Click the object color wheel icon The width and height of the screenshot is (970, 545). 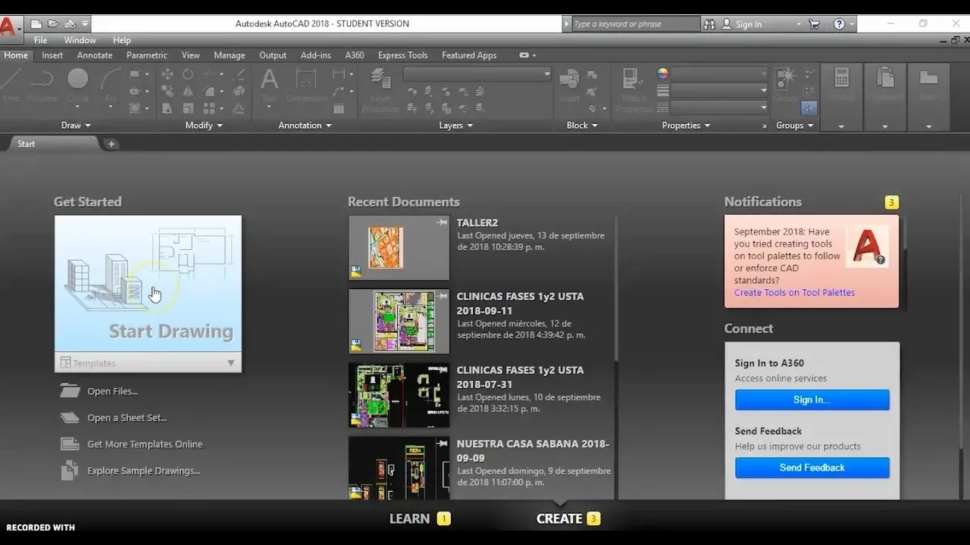coord(662,73)
